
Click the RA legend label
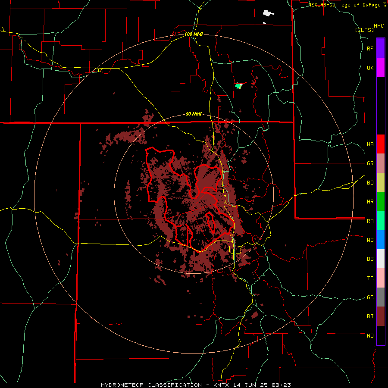[x=370, y=221]
